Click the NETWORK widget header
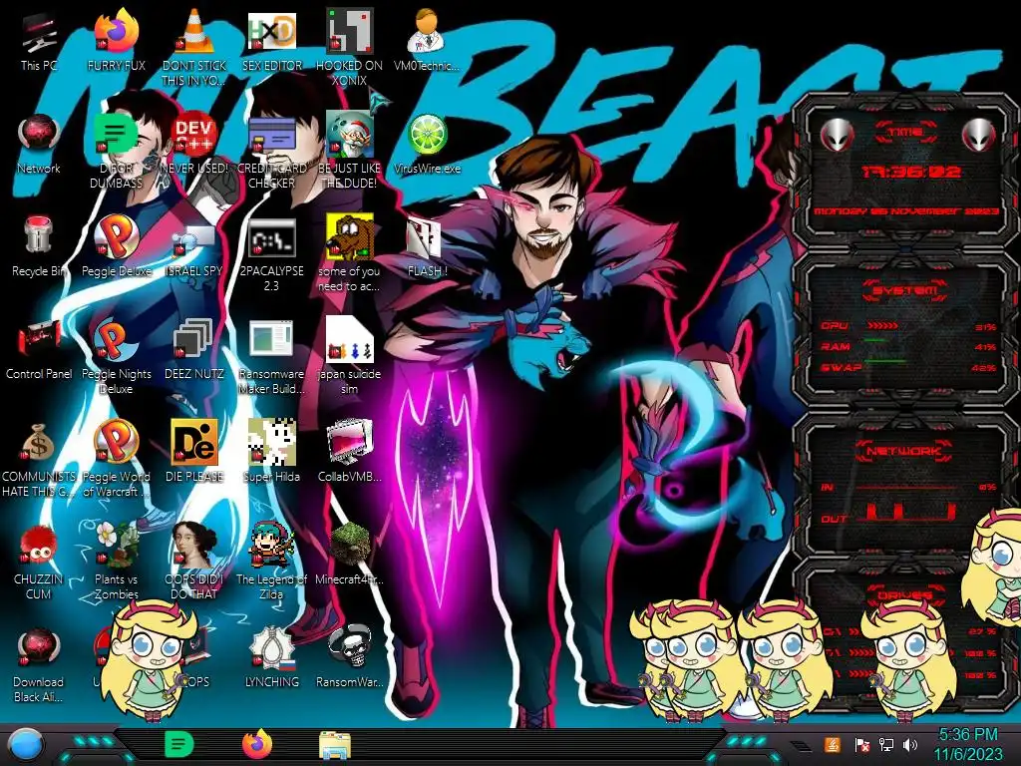The height and width of the screenshot is (766, 1021). coord(903,450)
